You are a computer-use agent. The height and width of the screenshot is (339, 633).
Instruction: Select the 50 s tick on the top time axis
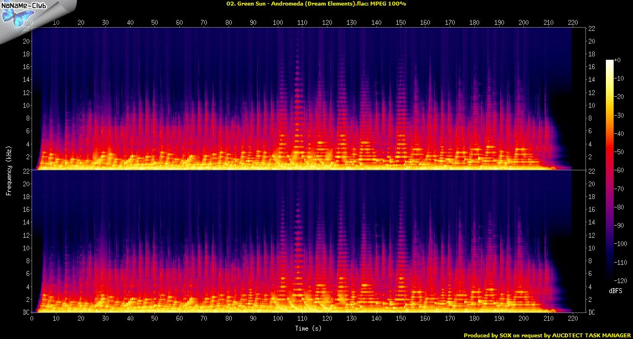point(154,23)
